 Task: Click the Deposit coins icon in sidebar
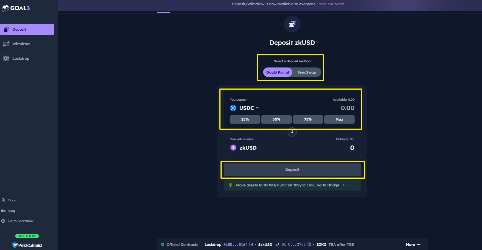click(x=6, y=29)
